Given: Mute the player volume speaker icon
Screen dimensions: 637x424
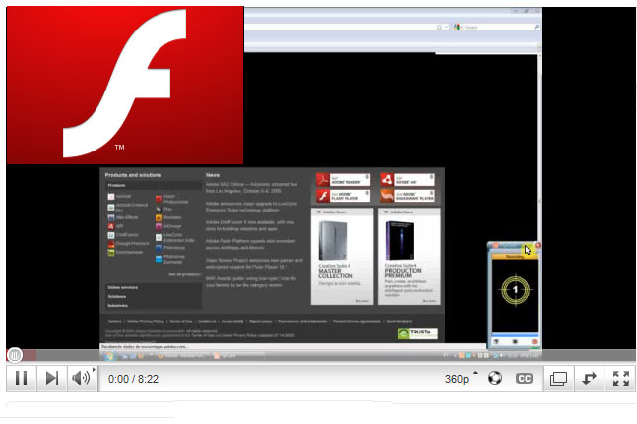Looking at the screenshot, I should pyautogui.click(x=80, y=378).
